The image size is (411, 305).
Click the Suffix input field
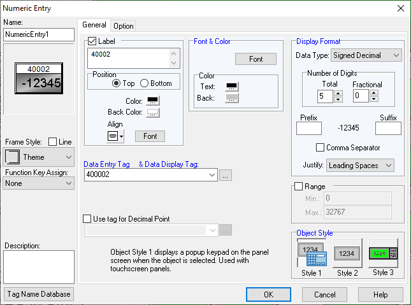click(388, 129)
